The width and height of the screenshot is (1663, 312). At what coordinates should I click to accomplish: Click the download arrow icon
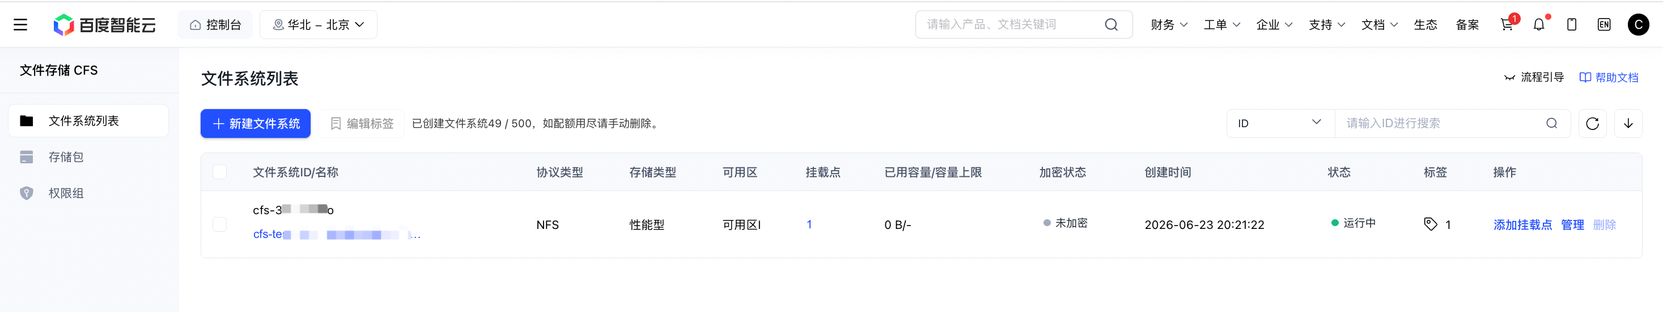click(x=1628, y=124)
